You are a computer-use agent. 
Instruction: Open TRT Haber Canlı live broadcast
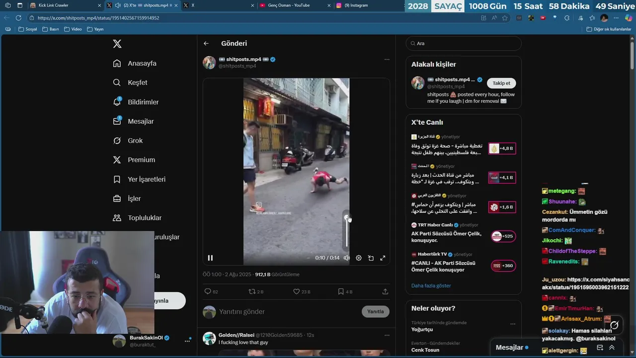464,233
